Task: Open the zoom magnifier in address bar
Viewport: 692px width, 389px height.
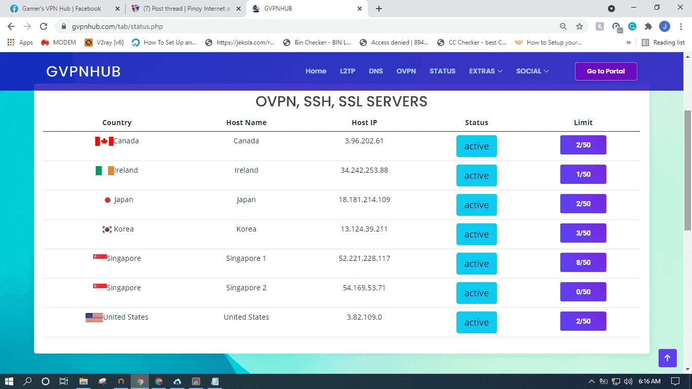Action: click(563, 26)
